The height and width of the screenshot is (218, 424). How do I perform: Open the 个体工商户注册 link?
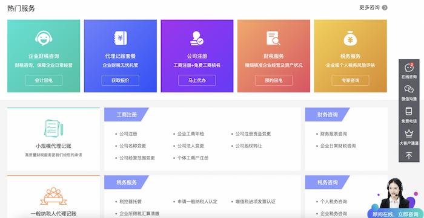pos(193,158)
